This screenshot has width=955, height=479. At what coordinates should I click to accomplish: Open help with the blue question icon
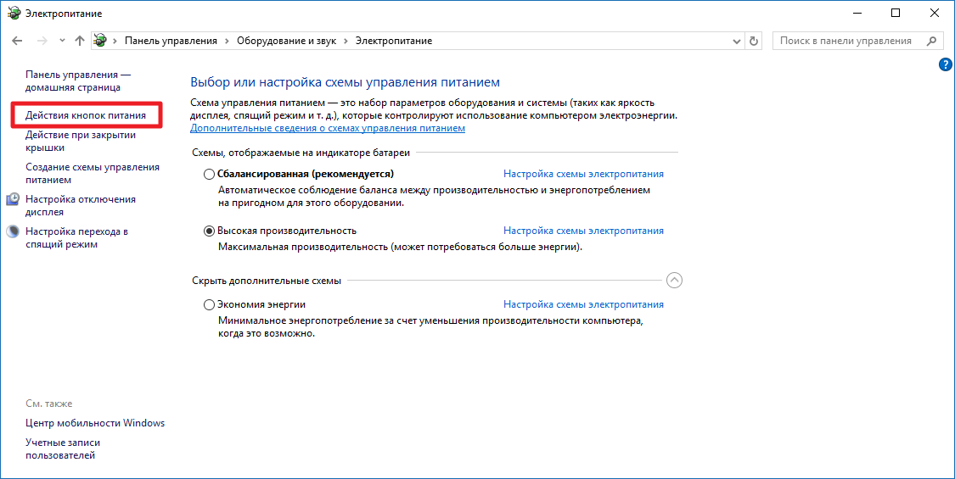click(x=946, y=64)
